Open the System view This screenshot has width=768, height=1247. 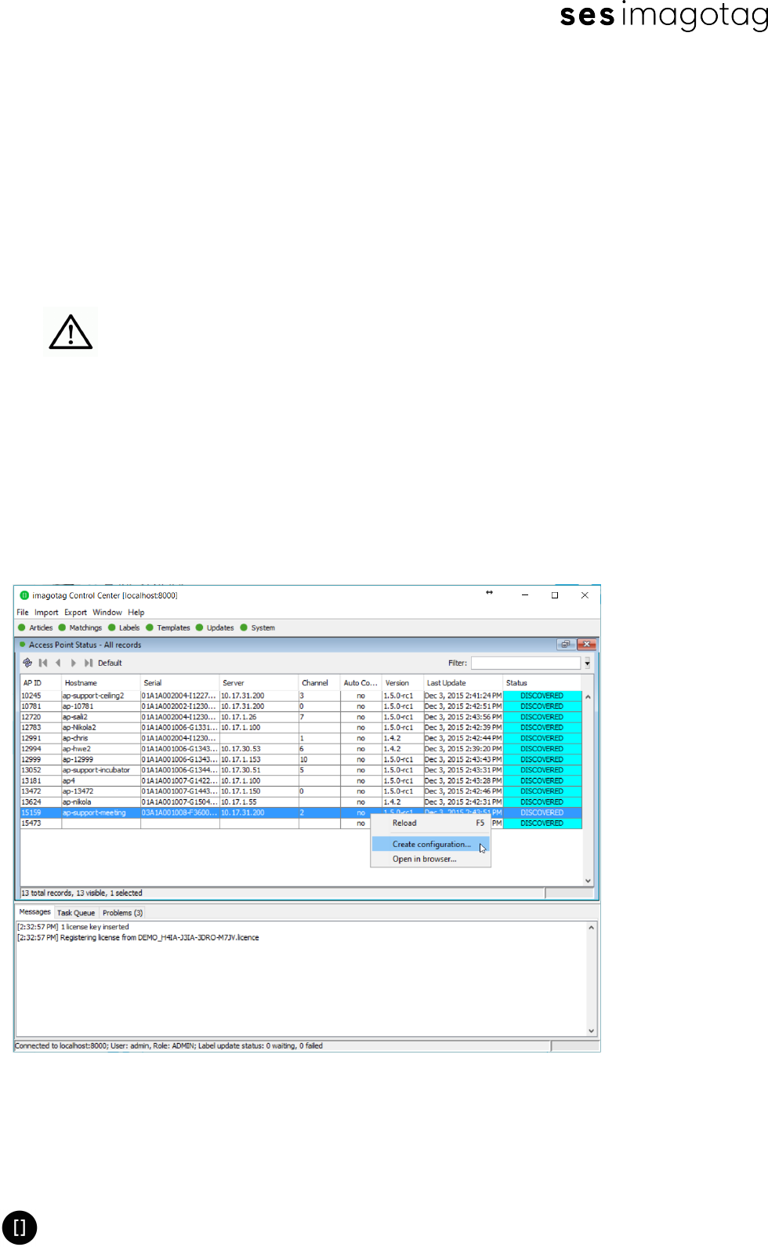pos(258,628)
